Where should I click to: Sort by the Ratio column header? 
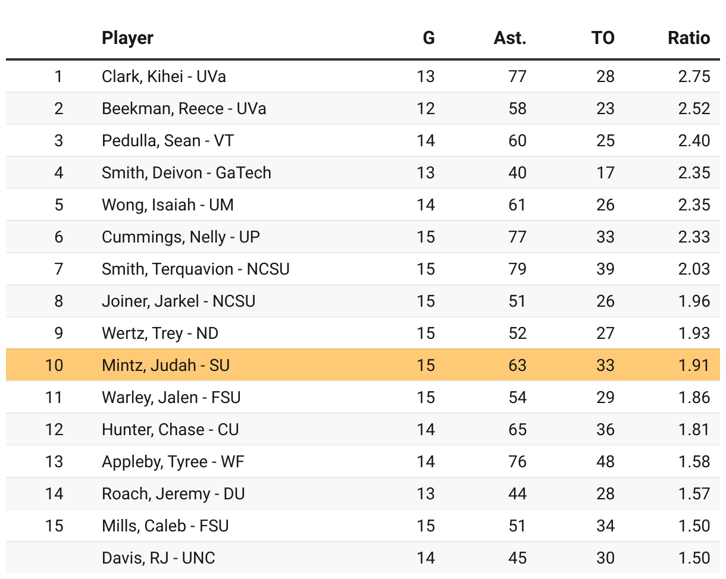pos(689,38)
